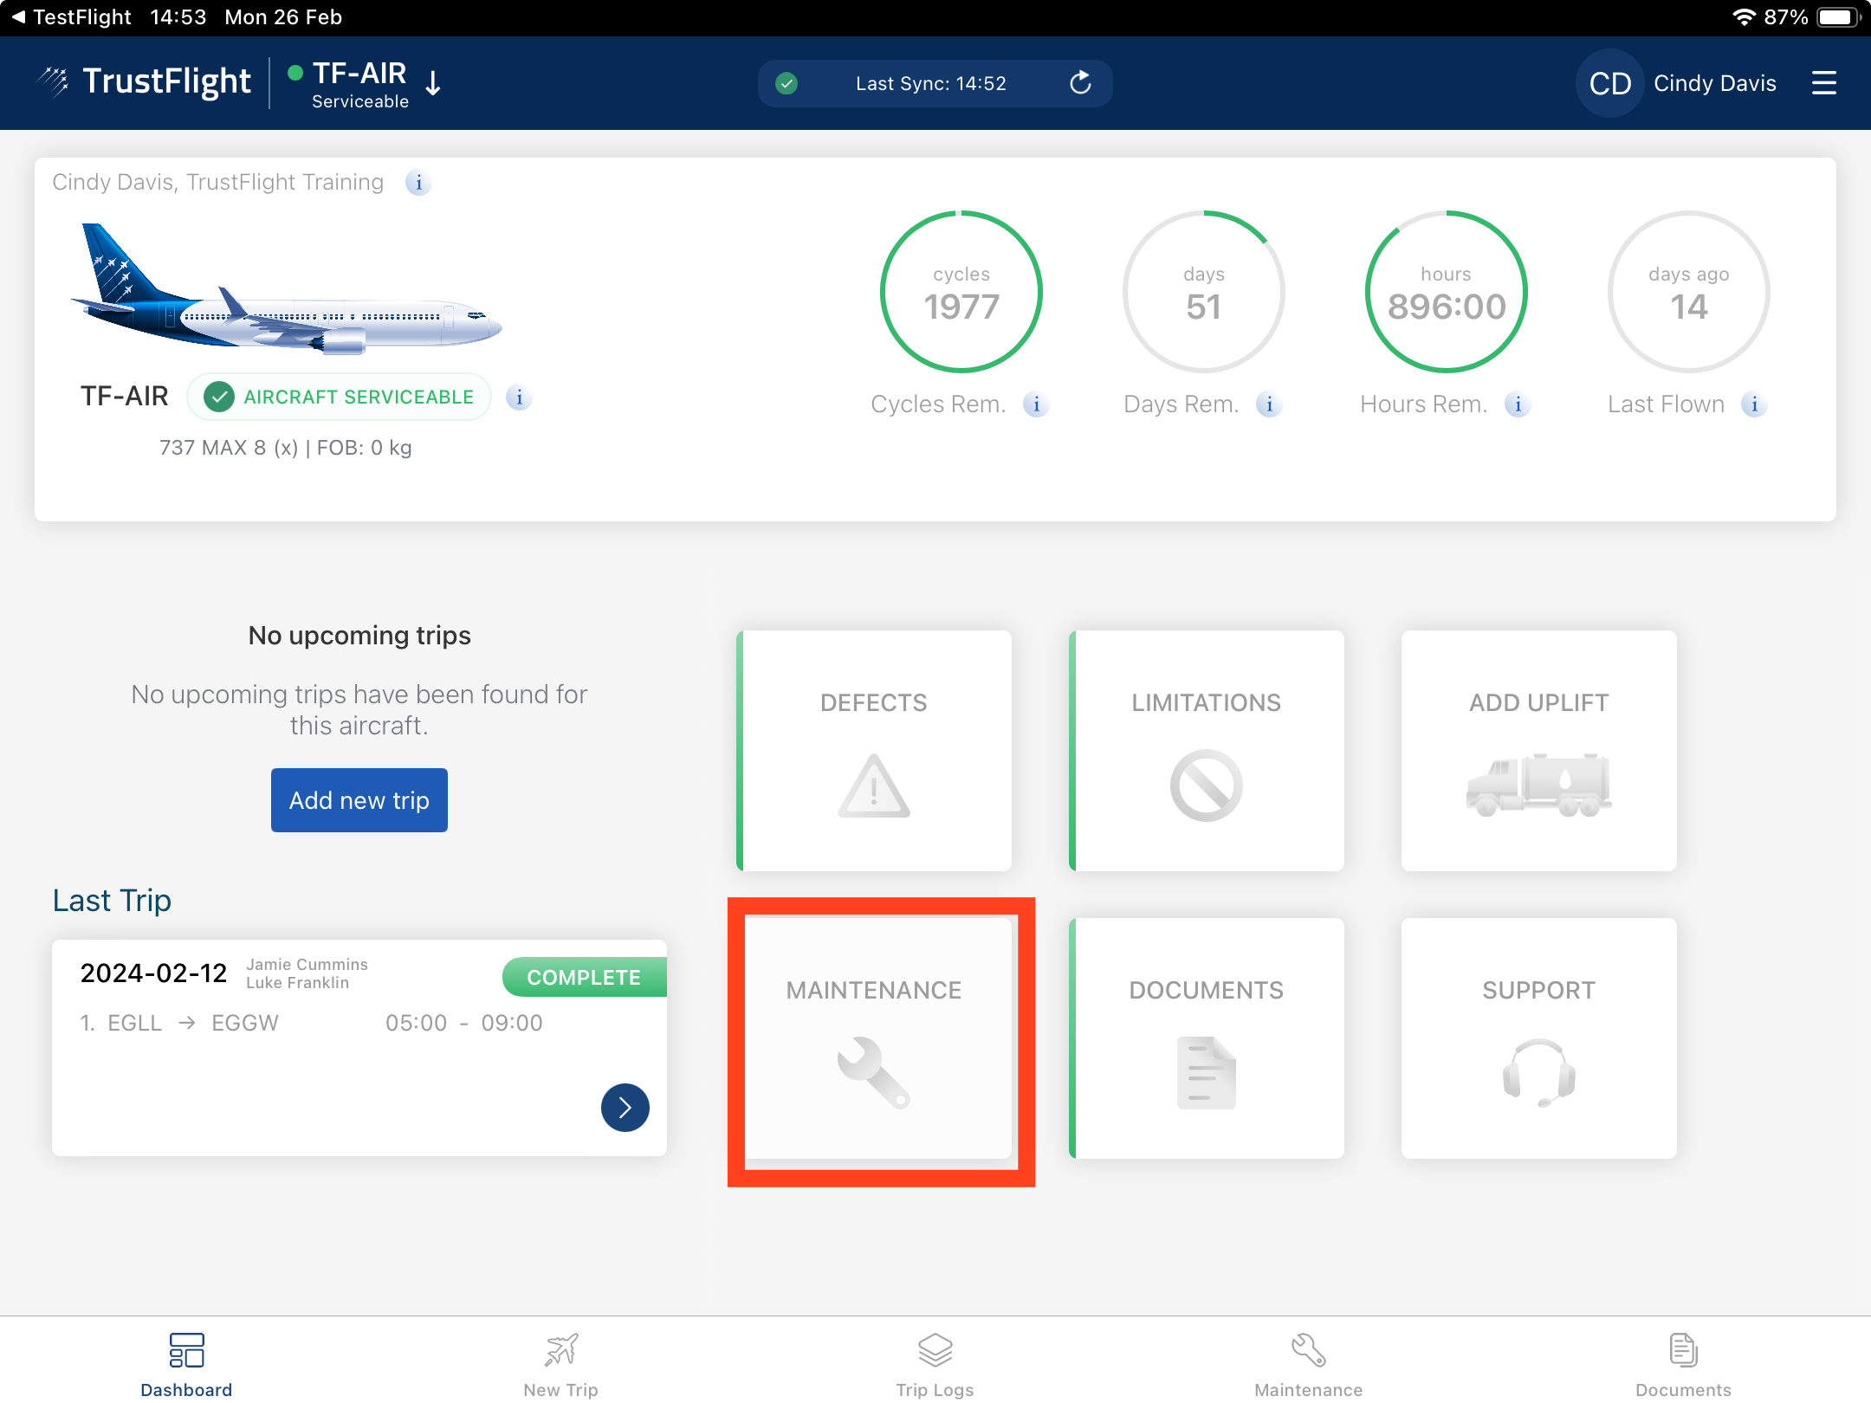1871x1403 pixels.
Task: Switch to New Trip tab
Action: pos(560,1363)
